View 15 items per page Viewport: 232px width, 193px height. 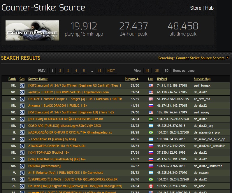pyautogui.click(x=147, y=71)
